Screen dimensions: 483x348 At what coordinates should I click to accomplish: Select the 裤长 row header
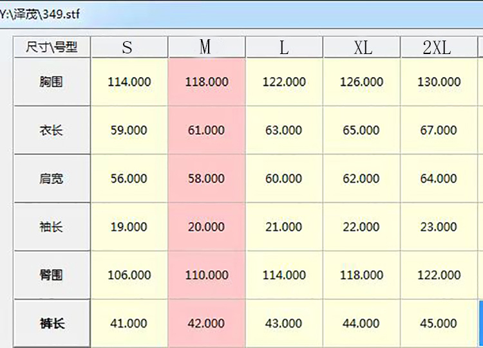[x=52, y=324]
